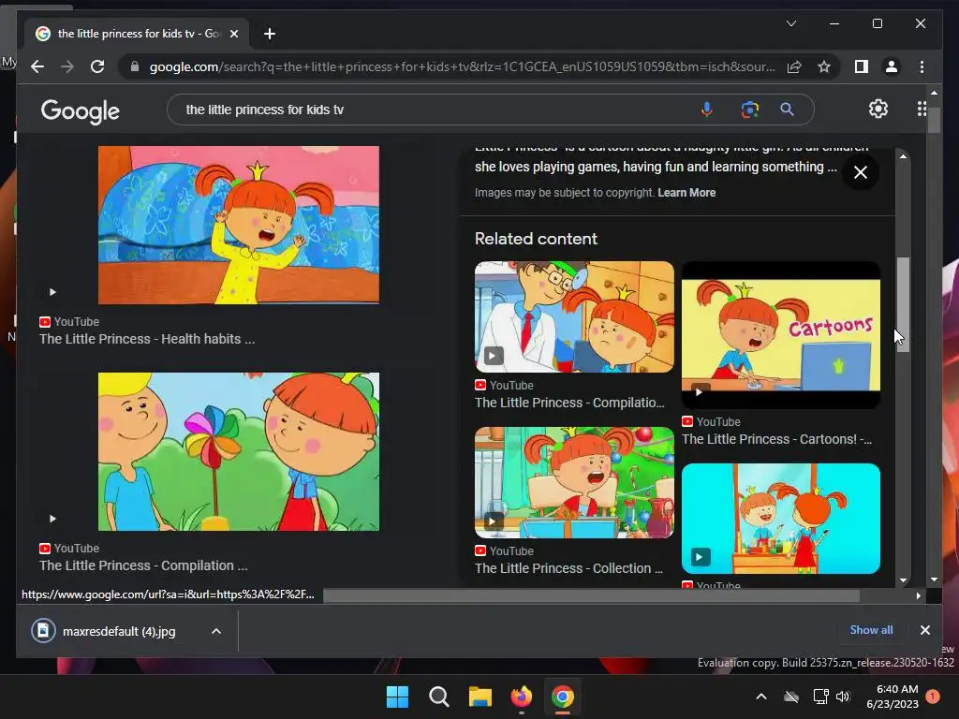The height and width of the screenshot is (719, 959).
Task: Open related turquoise two-girls thumbnail
Action: (781, 519)
